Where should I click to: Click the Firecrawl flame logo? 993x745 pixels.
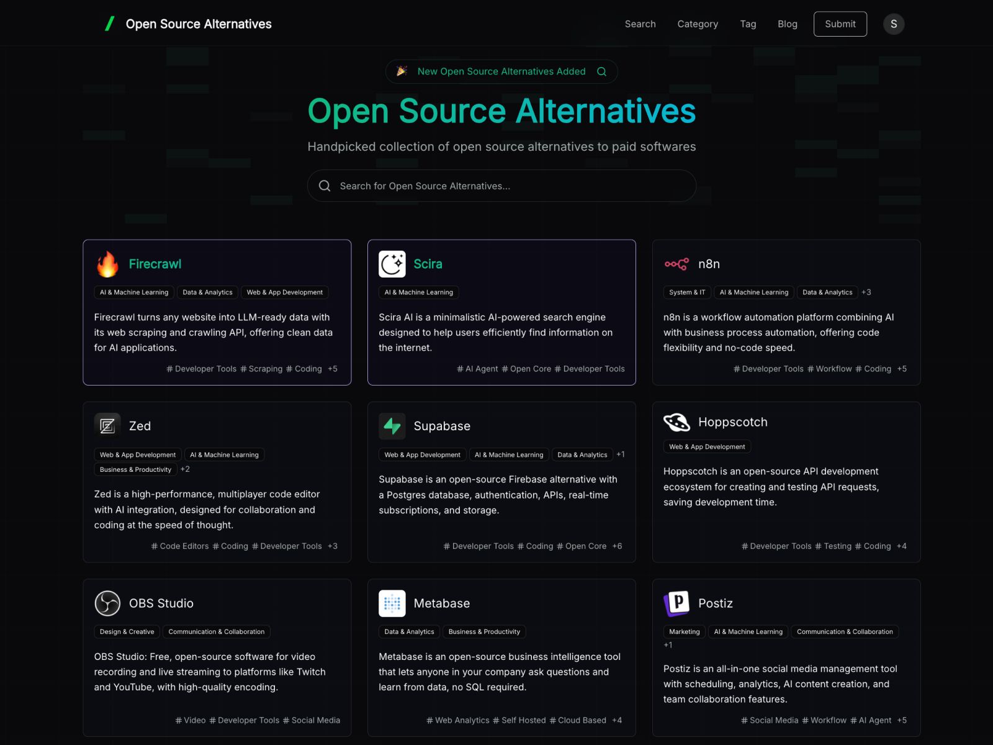(x=107, y=264)
